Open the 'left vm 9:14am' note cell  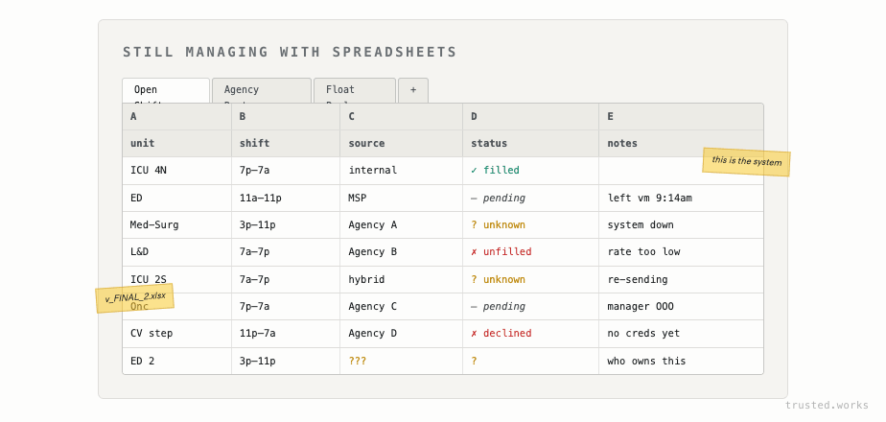tap(681, 198)
